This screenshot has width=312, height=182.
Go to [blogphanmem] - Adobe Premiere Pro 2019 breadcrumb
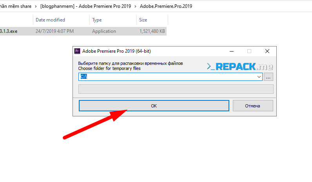coord(85,6)
